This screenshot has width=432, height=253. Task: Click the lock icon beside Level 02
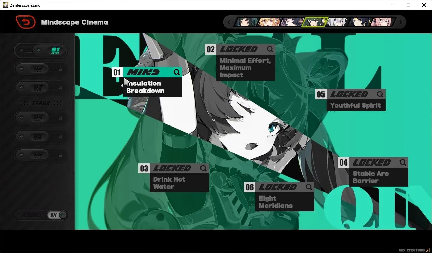pos(61,69)
